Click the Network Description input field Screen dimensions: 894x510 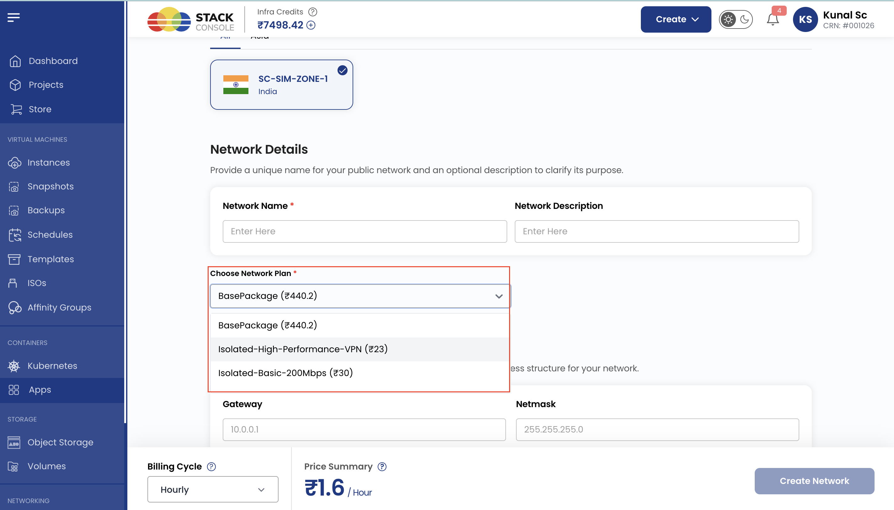tap(657, 231)
